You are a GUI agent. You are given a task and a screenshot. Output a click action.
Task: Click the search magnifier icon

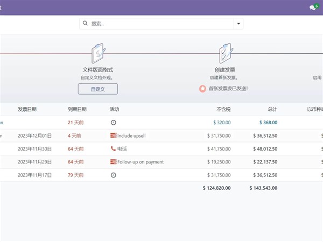85,23
